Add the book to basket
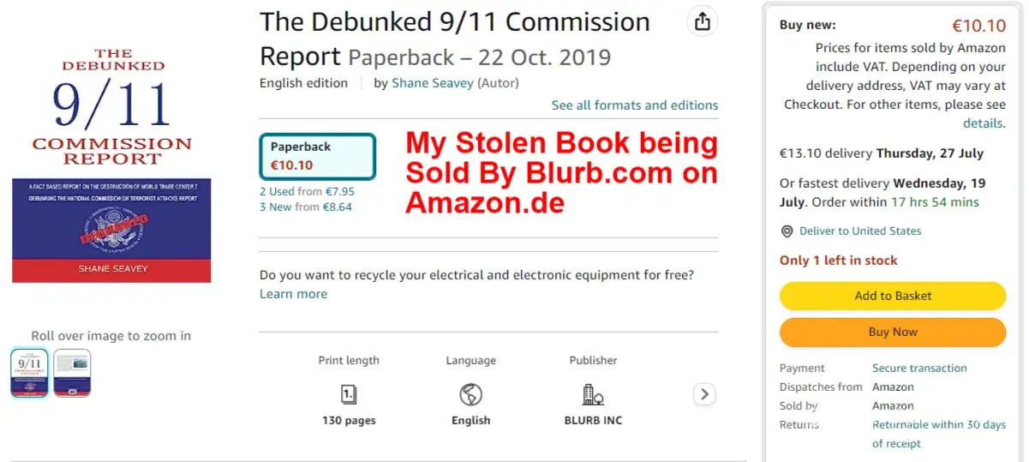Viewport: 1029px width, 462px height. (x=892, y=296)
